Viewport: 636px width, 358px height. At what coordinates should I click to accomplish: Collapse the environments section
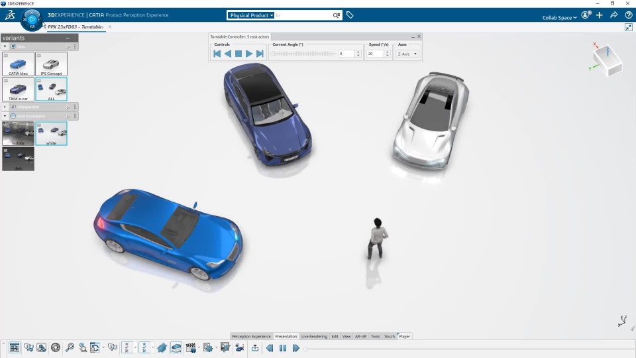5,116
